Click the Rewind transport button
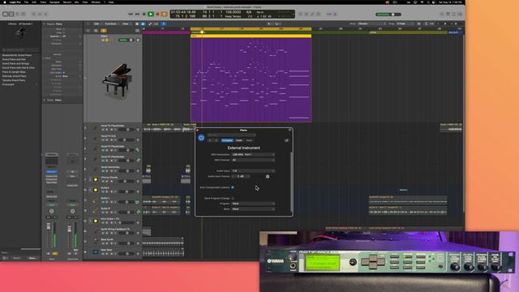 (x=131, y=15)
